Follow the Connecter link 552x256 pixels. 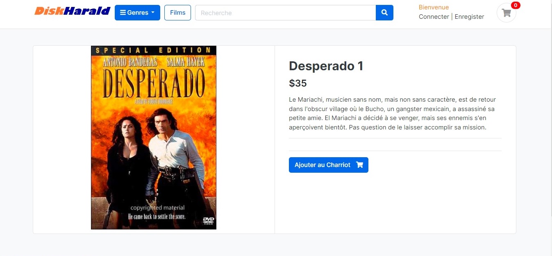[434, 17]
